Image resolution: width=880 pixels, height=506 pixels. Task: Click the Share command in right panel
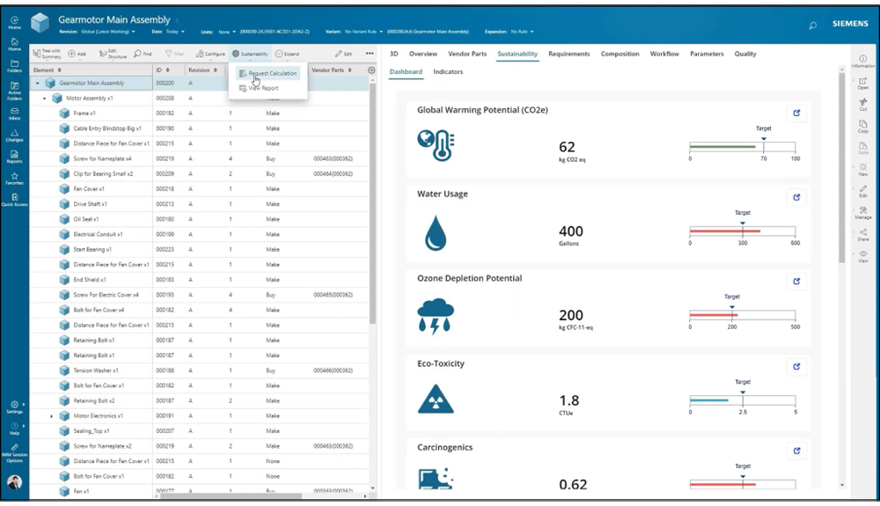point(862,234)
